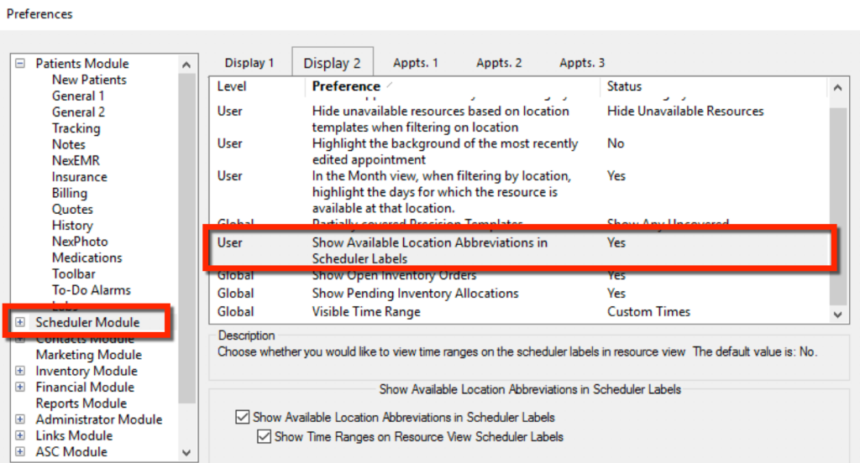This screenshot has height=463, width=860.
Task: Select the Display 2 tab
Action: [333, 63]
